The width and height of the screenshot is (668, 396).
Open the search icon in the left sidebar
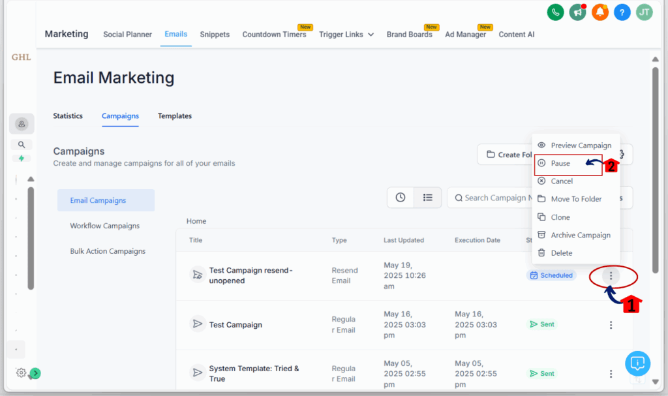(x=21, y=144)
